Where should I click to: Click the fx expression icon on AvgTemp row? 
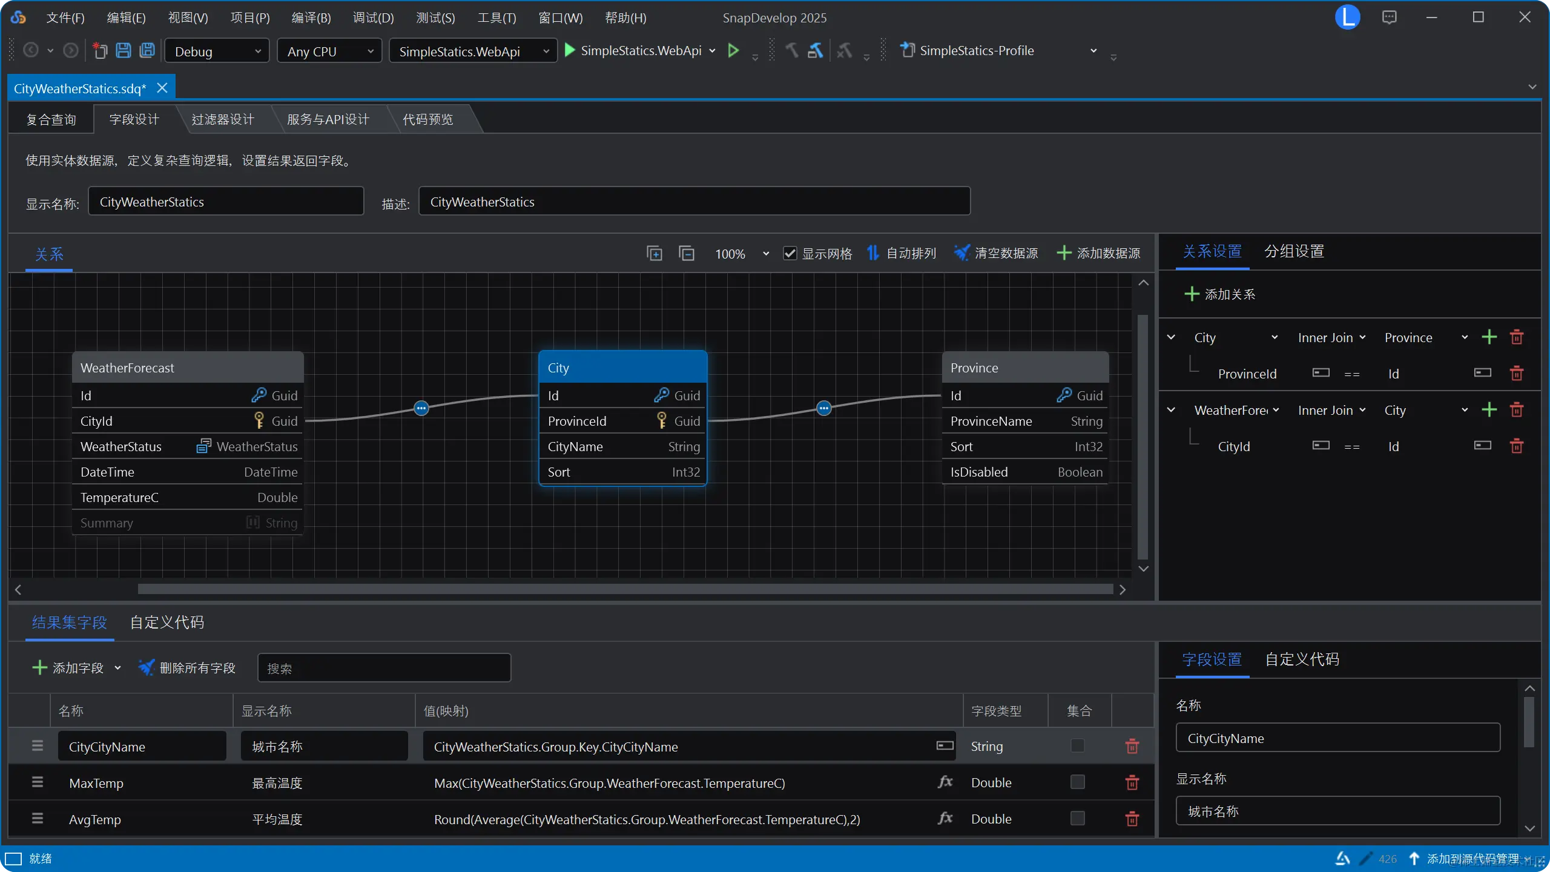click(945, 819)
